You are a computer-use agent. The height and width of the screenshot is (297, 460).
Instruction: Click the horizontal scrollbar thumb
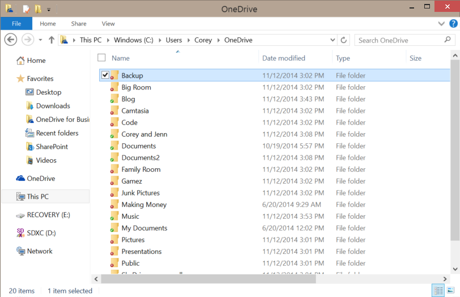(208, 279)
